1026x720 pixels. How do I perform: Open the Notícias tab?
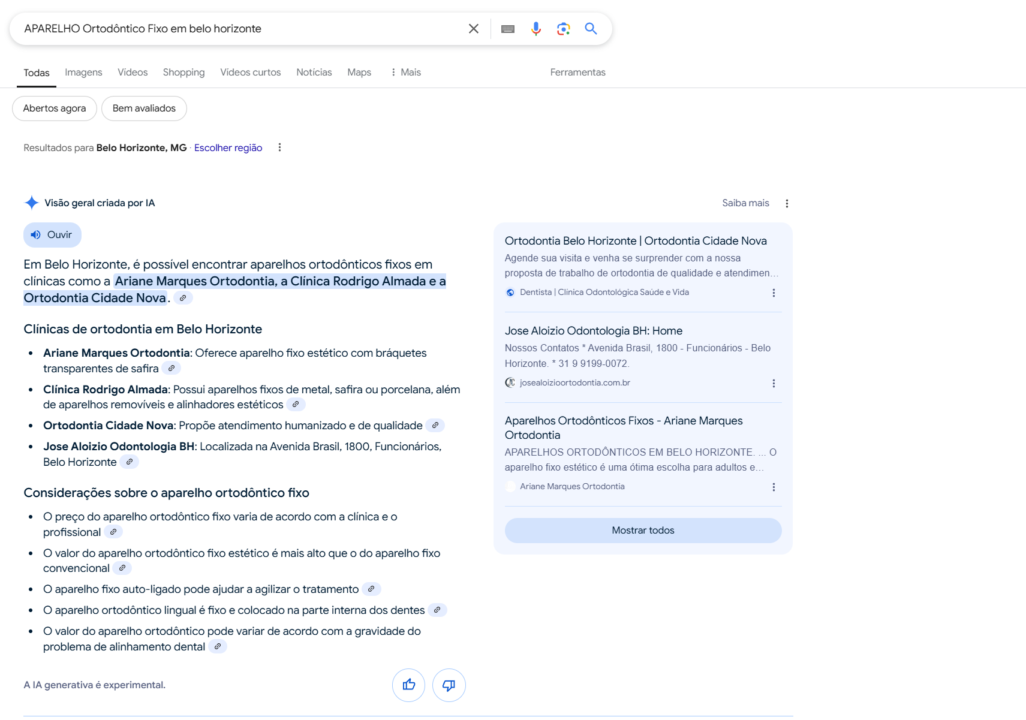coord(314,73)
